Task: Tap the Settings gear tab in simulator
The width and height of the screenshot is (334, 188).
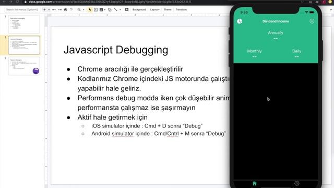Action: coord(297,183)
